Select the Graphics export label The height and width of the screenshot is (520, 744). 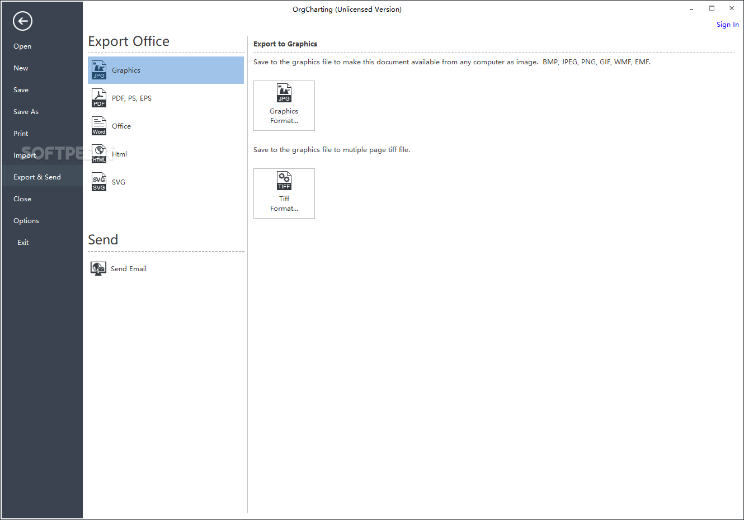click(x=126, y=70)
